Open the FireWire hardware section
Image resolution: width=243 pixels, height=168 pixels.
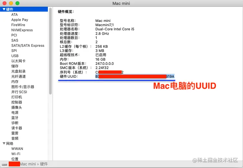click(x=18, y=25)
